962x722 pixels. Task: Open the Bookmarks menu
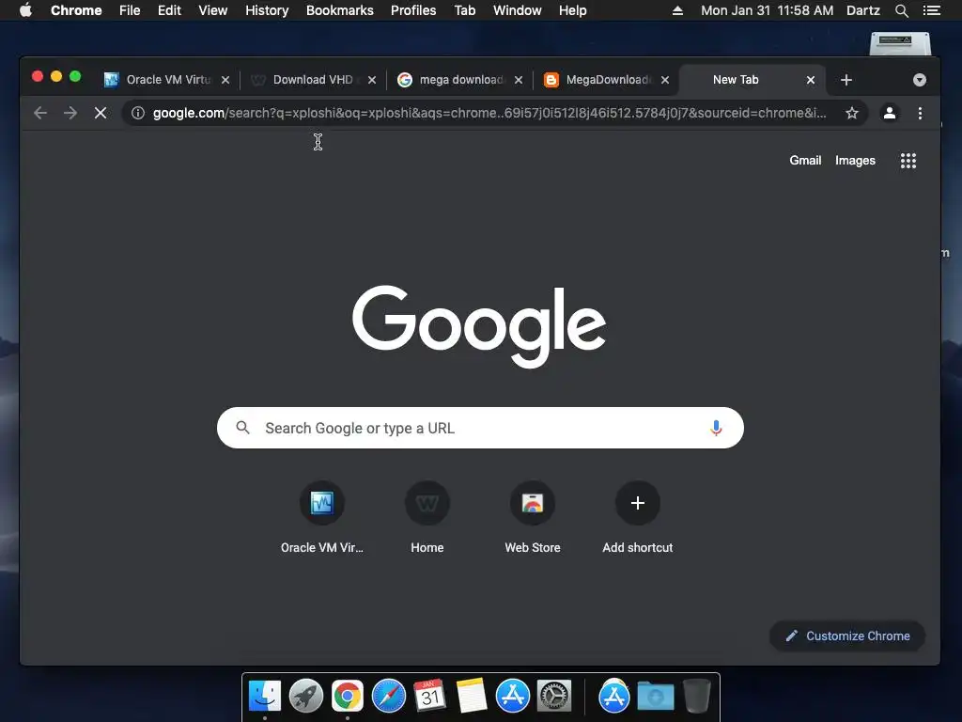pos(340,10)
